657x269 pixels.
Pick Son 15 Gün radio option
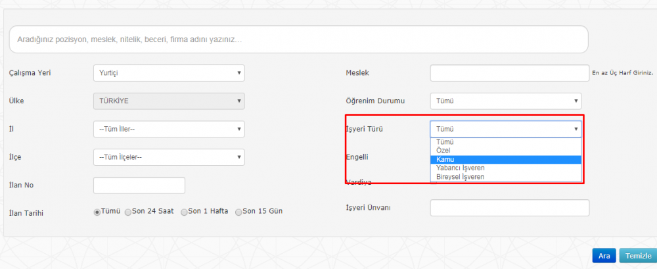point(239,212)
